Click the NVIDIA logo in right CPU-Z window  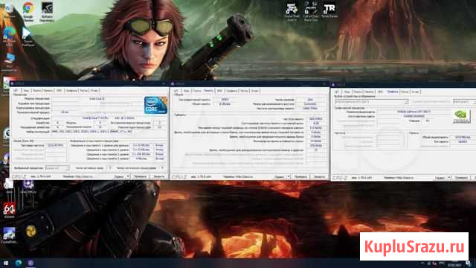click(461, 116)
